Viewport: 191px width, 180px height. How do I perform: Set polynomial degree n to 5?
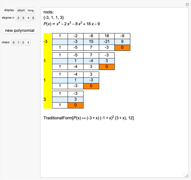[x=33, y=18]
